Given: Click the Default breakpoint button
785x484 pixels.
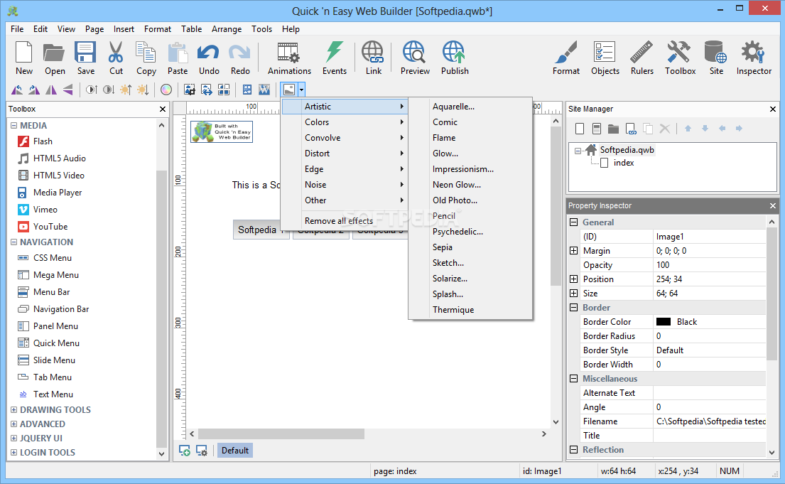Looking at the screenshot, I should click(x=235, y=451).
